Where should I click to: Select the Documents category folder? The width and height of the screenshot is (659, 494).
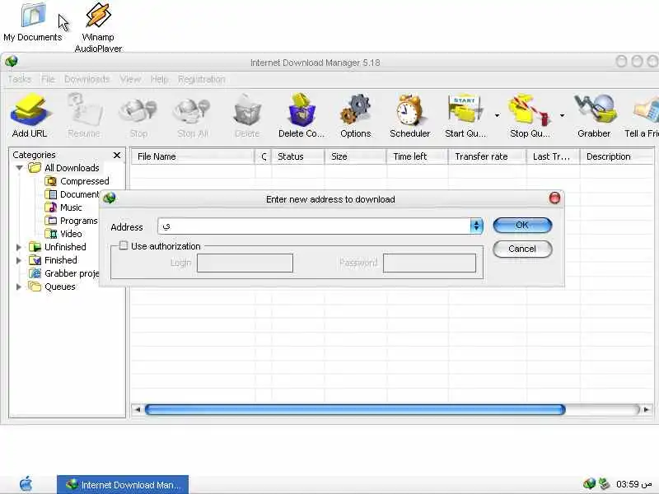[x=72, y=194]
